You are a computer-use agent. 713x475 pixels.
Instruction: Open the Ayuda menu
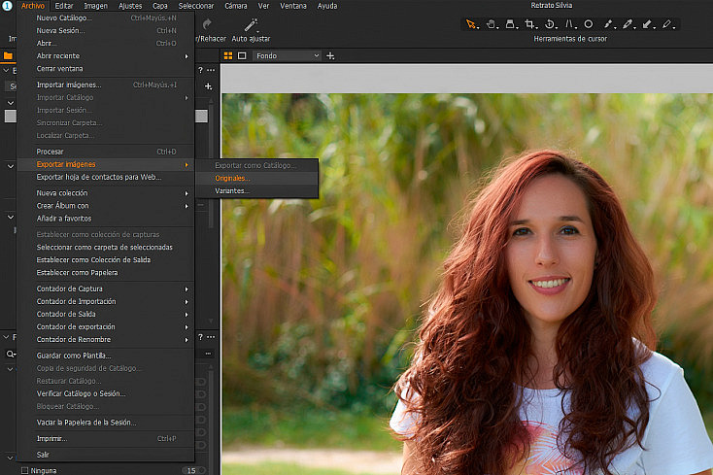327,6
